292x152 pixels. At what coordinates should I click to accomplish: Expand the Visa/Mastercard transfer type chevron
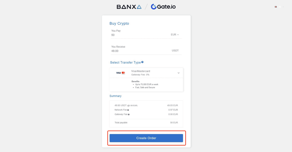pos(179,73)
